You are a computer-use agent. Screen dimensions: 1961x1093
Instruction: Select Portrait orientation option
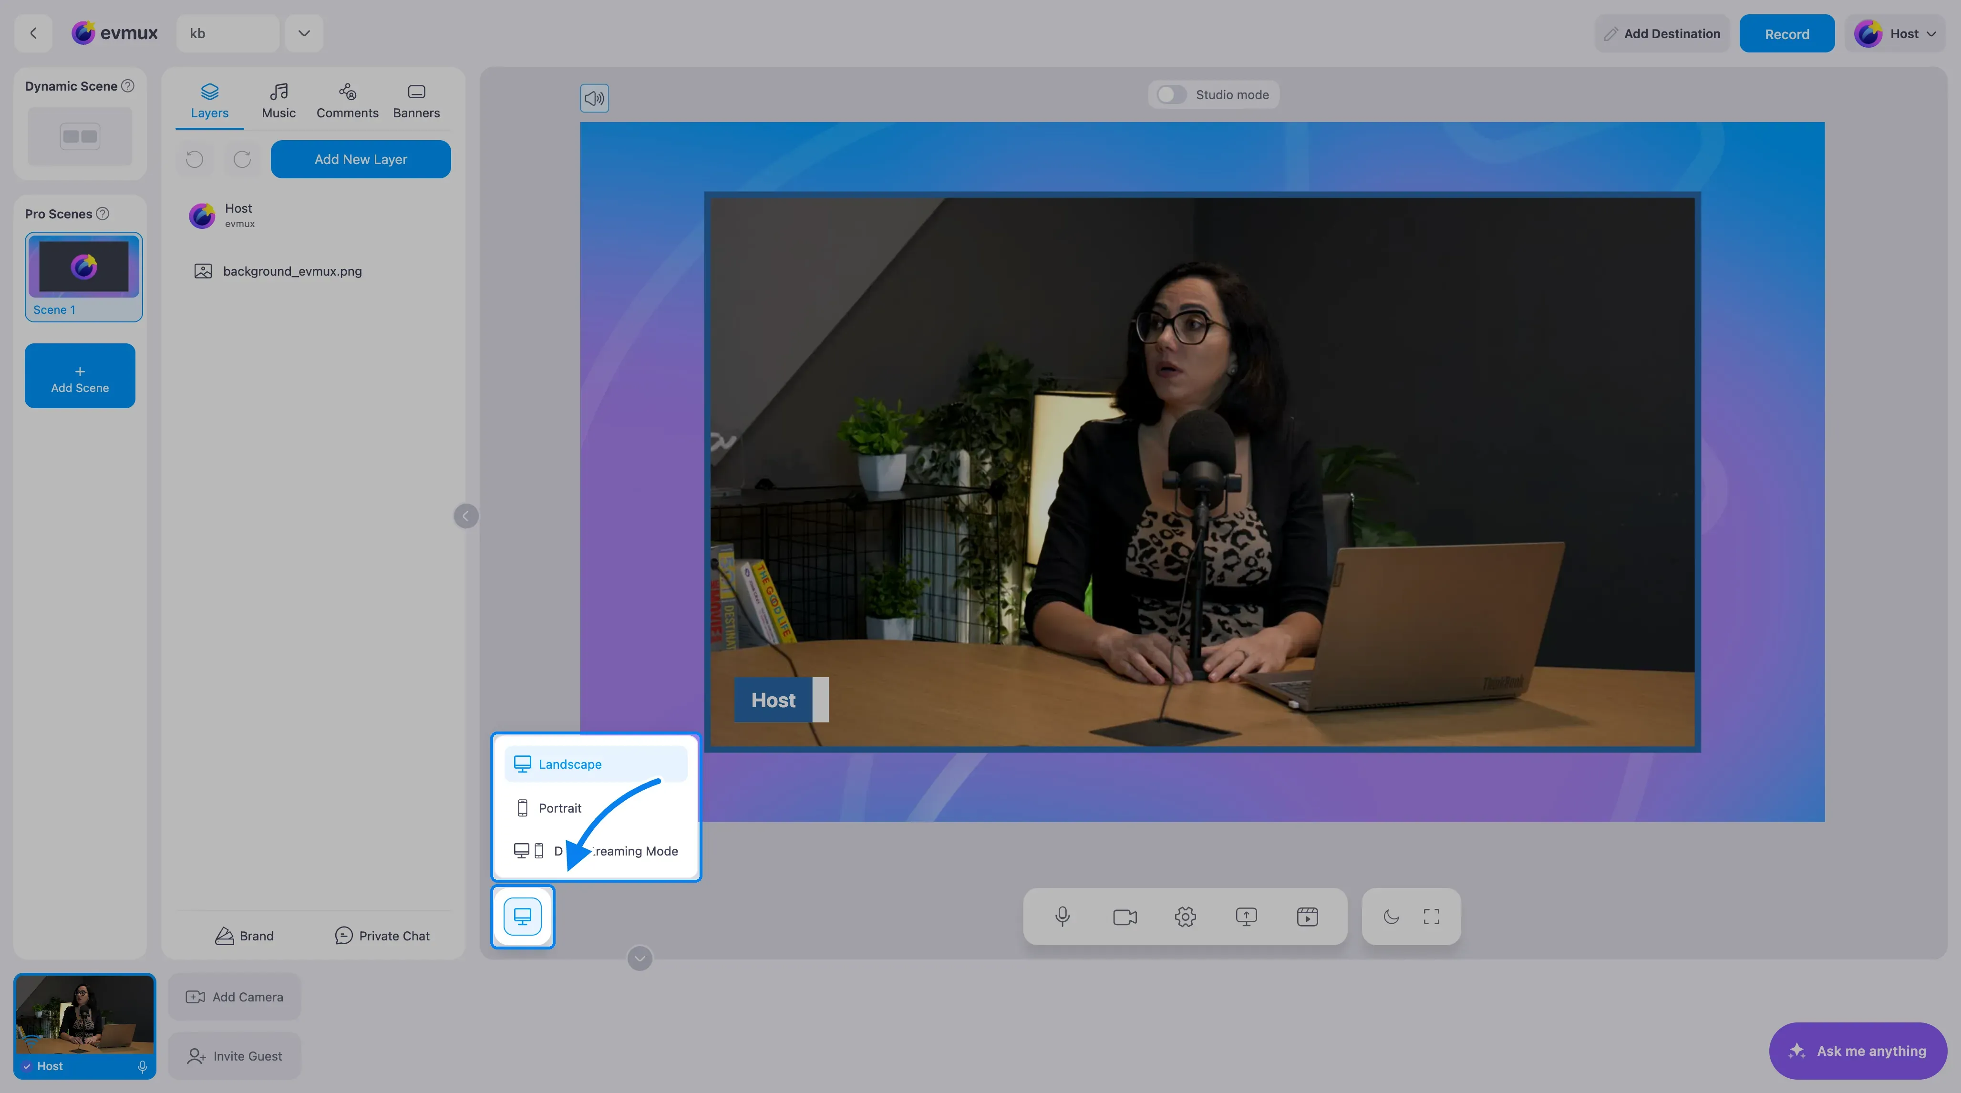coord(595,807)
